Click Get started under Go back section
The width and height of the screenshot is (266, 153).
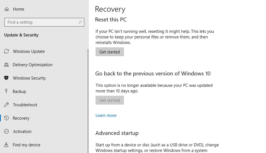tap(109, 100)
